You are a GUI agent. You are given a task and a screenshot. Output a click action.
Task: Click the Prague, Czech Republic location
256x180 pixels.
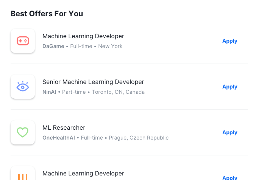coord(139,138)
